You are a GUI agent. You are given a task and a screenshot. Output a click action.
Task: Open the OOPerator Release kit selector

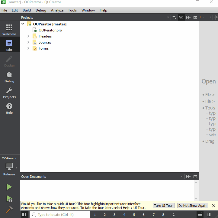pyautogui.click(x=9, y=166)
